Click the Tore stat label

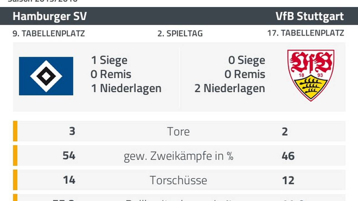click(x=178, y=132)
